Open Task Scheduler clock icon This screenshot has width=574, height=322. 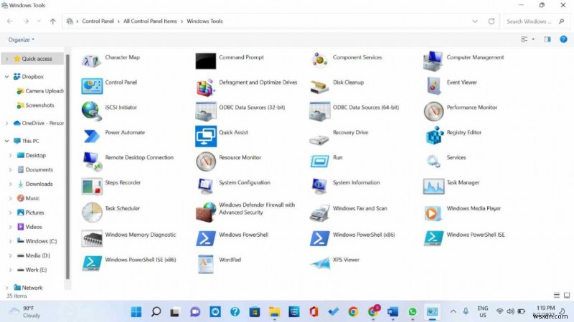[92, 212]
